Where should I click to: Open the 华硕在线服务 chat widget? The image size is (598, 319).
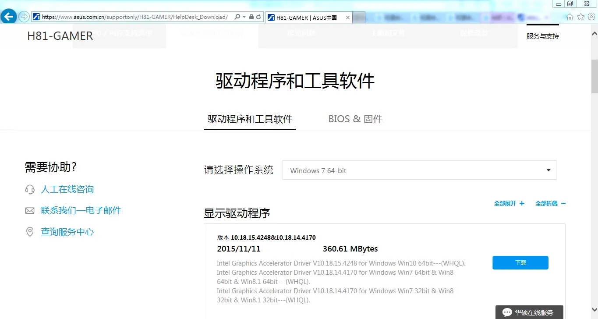529,312
